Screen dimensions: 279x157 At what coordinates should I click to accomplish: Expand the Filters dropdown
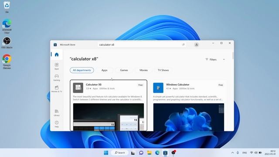(x=215, y=59)
